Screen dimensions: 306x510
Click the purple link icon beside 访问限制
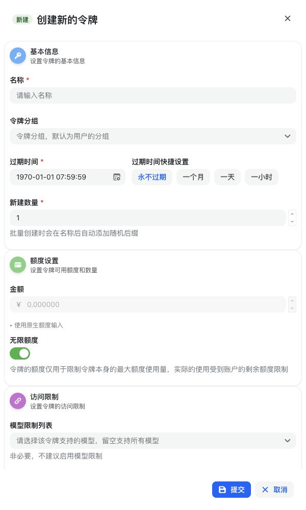[18, 401]
